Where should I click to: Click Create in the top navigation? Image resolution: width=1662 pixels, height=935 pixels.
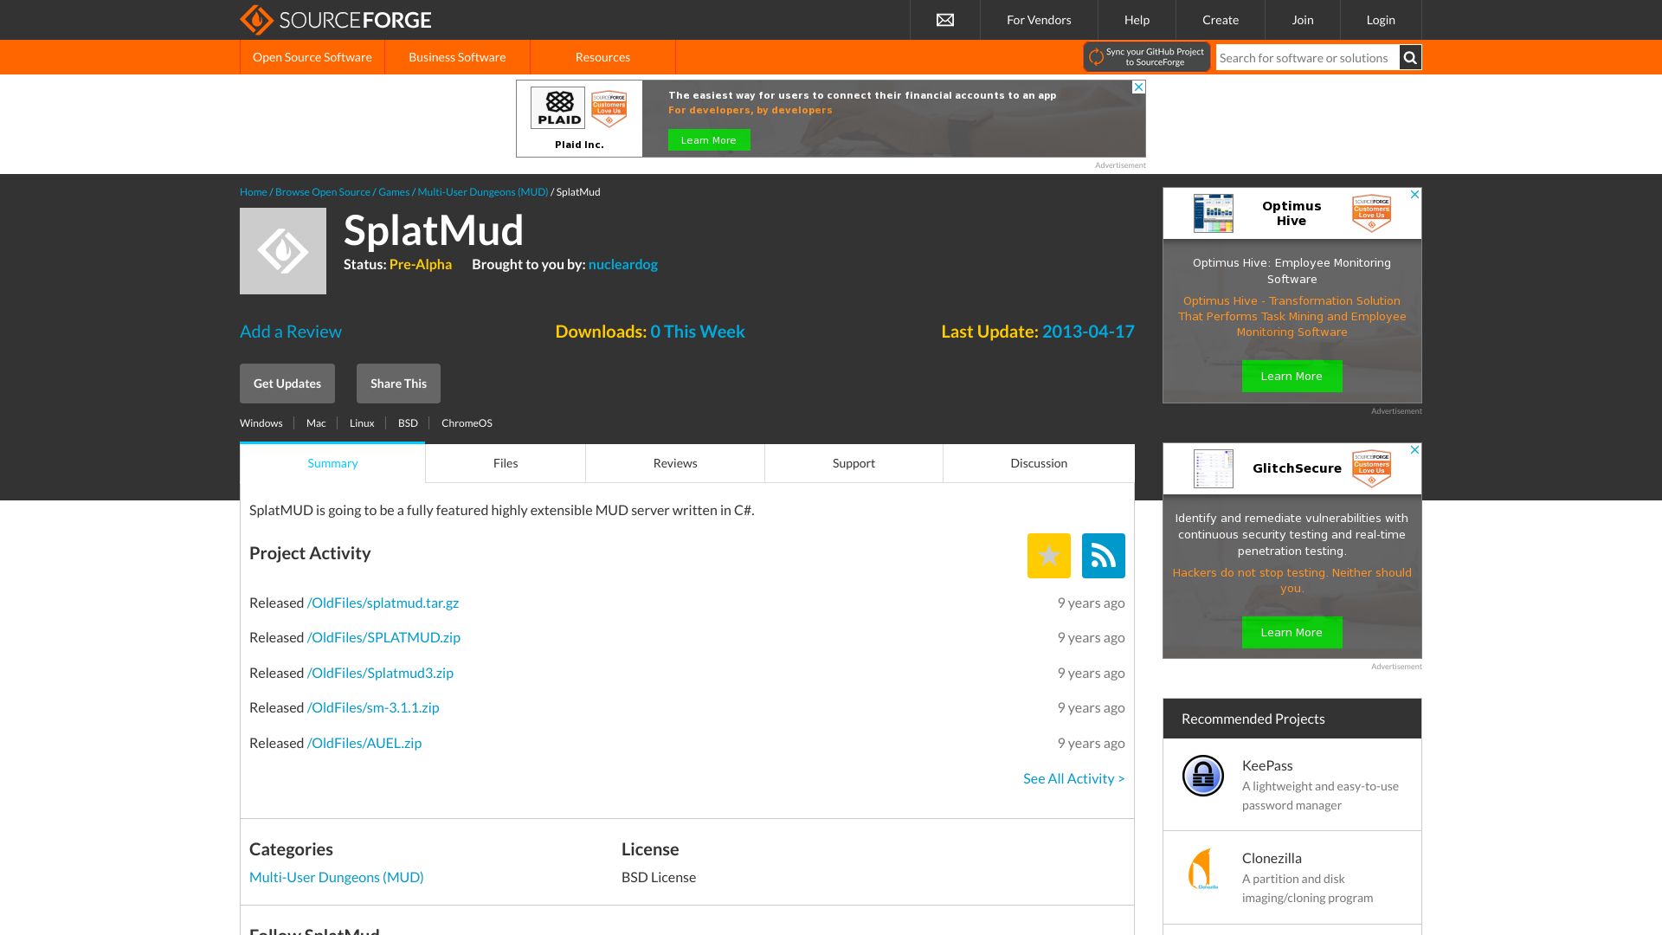pyautogui.click(x=1221, y=20)
